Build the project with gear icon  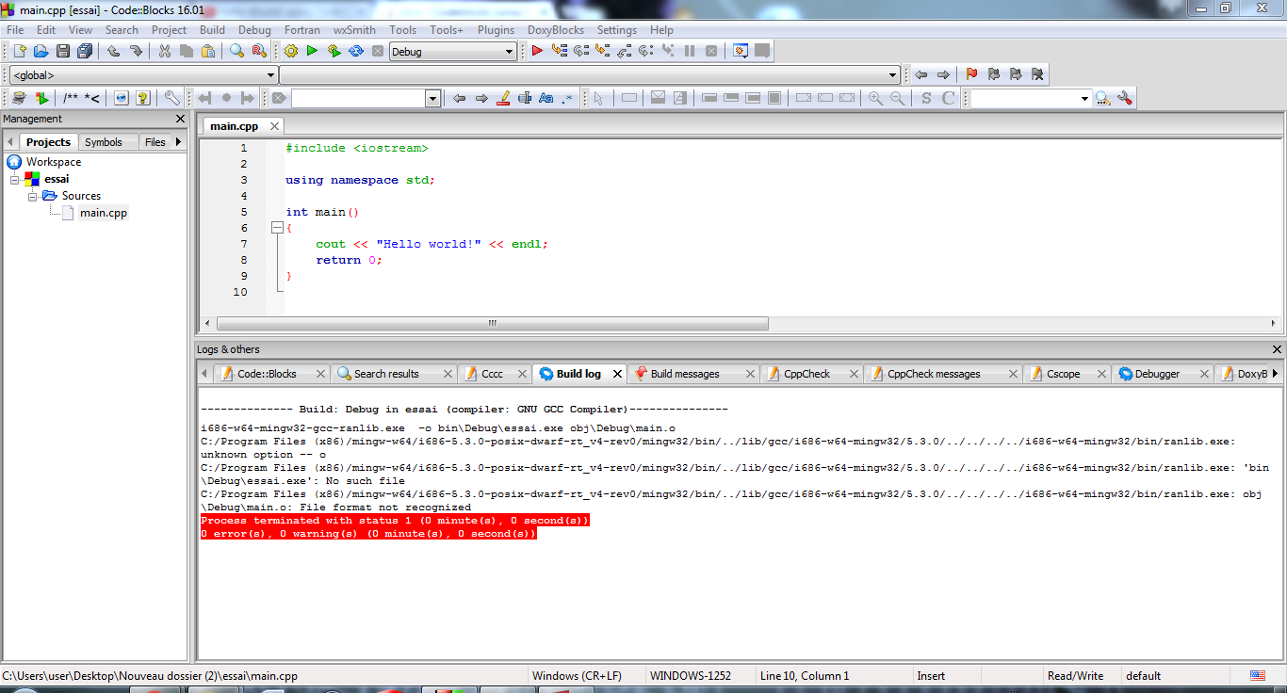pos(290,51)
